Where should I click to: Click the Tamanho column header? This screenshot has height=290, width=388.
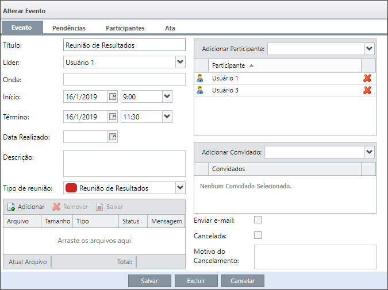[x=57, y=221]
